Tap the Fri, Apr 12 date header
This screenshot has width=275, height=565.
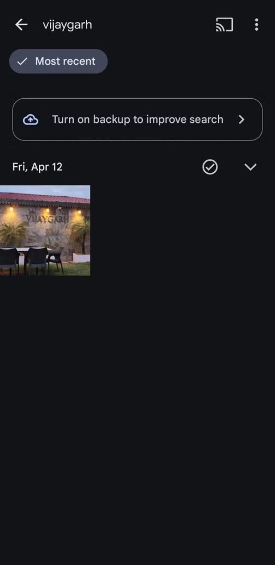pyautogui.click(x=37, y=167)
